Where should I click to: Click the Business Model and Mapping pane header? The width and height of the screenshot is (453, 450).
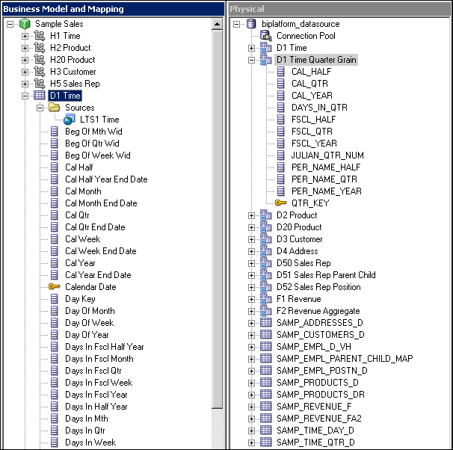coord(113,9)
